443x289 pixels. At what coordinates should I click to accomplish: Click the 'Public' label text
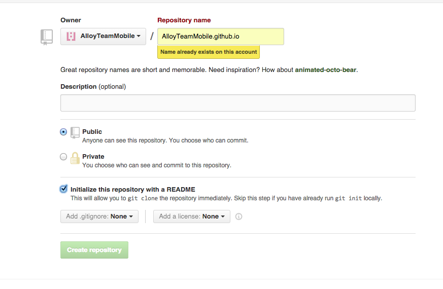[x=92, y=131]
